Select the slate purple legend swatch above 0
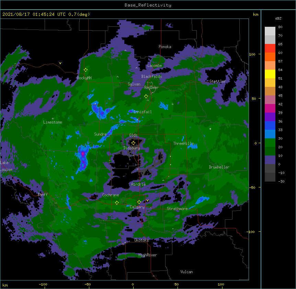The image size is (296, 289). (270, 160)
